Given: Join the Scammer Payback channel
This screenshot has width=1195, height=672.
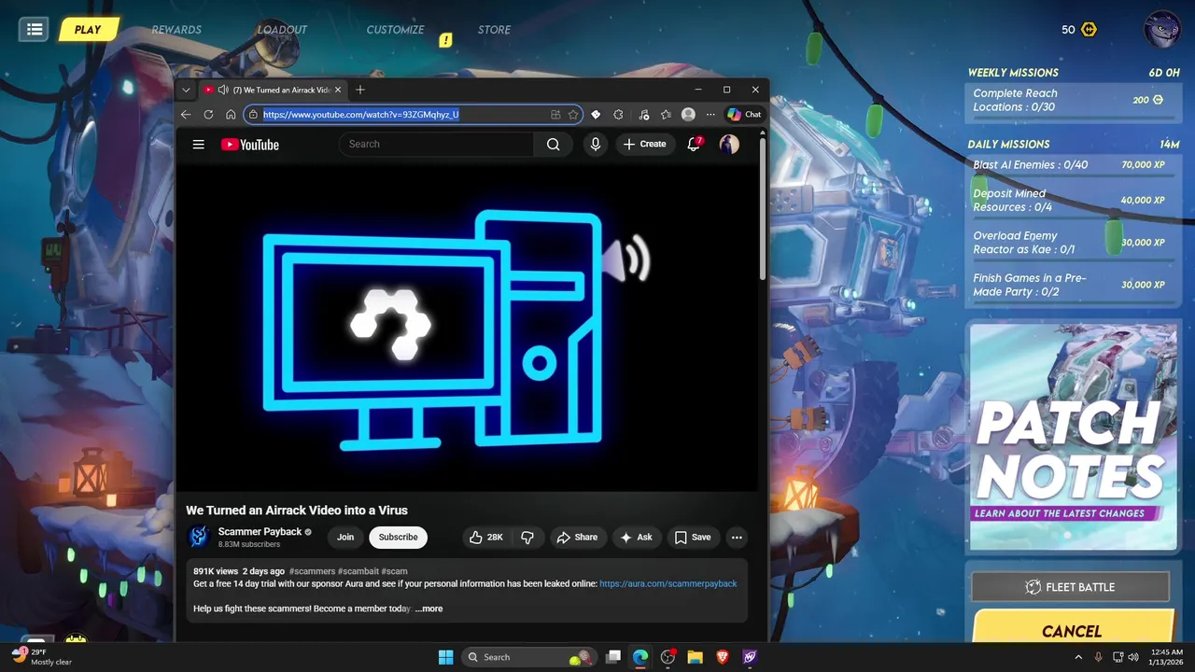Looking at the screenshot, I should 345,537.
